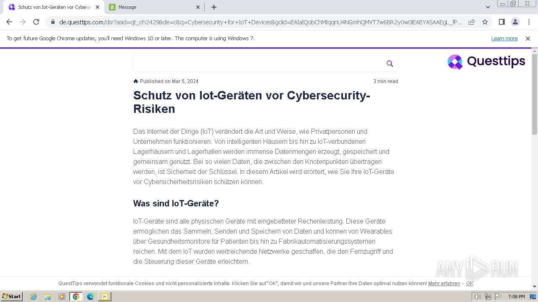Screen dimensions: 538x302
Task: Accept cookies with OK link
Action: tap(469, 284)
